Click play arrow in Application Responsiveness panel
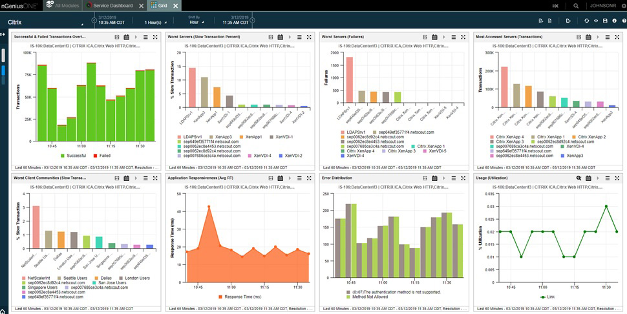627x314 pixels. pos(290,178)
